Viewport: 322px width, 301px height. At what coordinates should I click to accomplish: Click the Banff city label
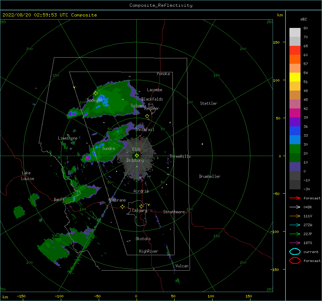(59, 200)
